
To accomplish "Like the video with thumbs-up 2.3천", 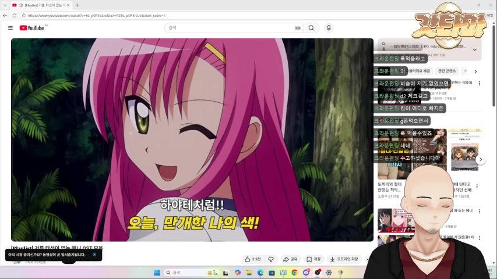I will pyautogui.click(x=253, y=259).
